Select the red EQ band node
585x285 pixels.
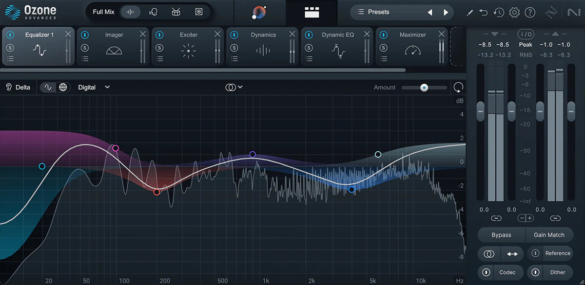click(x=156, y=192)
